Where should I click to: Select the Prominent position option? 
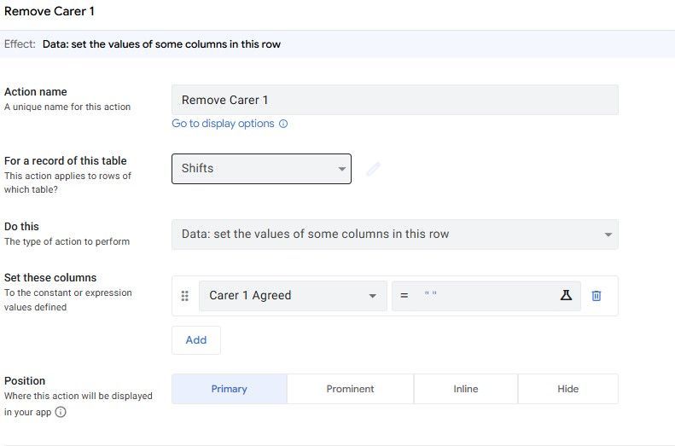click(350, 389)
